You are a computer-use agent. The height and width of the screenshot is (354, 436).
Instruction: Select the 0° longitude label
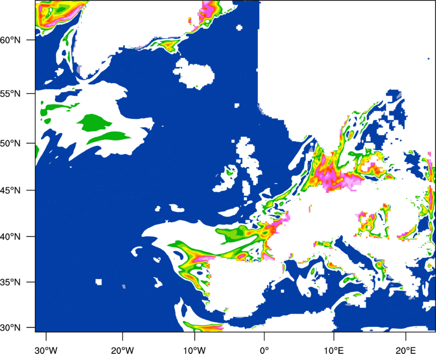click(x=264, y=350)
